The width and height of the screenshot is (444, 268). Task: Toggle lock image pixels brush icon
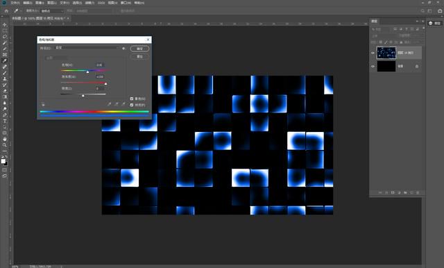pos(386,42)
